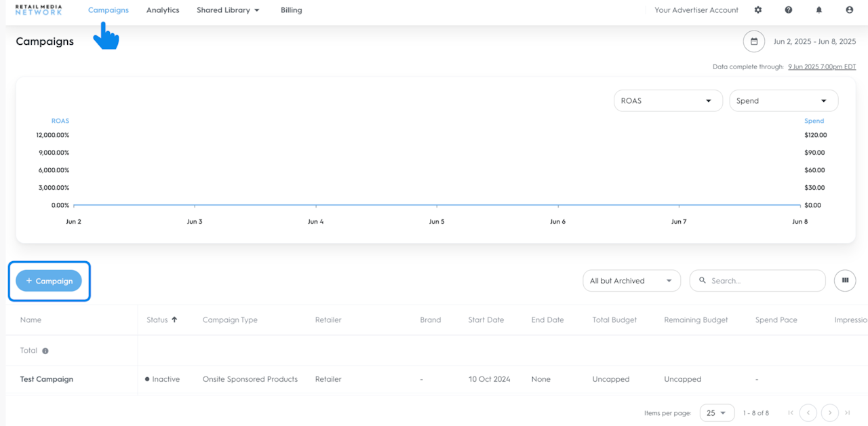Screen dimensions: 868x426
Task: Go to previous page arrow
Action: (808, 412)
